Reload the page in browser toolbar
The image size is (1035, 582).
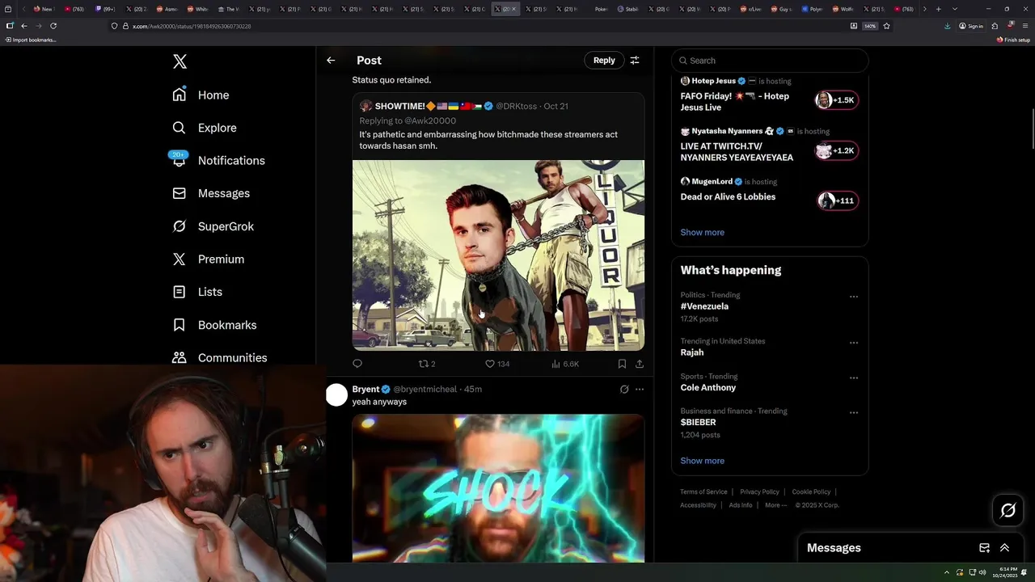click(x=53, y=26)
